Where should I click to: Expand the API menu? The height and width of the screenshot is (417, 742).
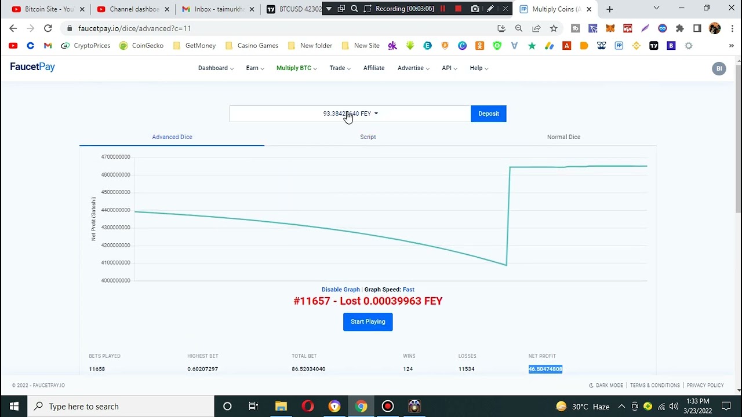pos(449,68)
